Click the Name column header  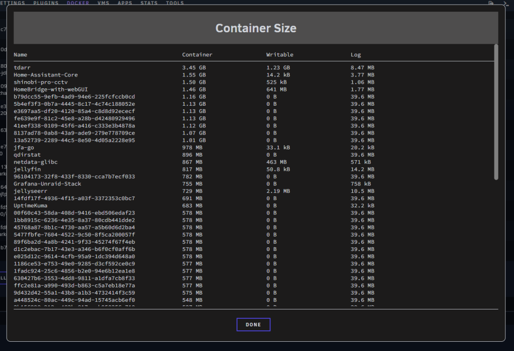(21, 54)
